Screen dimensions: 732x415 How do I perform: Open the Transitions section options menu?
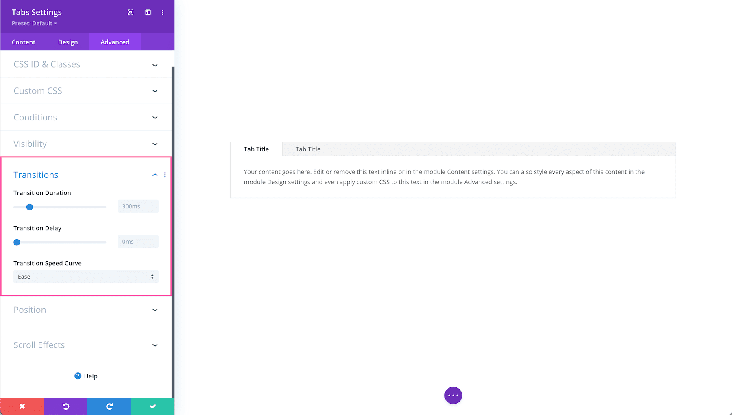coord(165,175)
